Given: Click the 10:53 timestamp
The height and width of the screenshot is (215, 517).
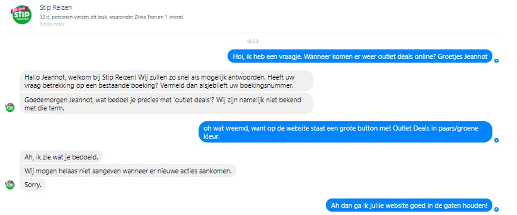Looking at the screenshot, I should point(252,41).
